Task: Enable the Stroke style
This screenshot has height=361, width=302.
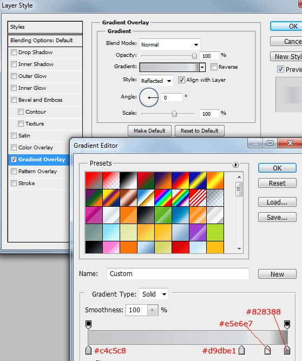Action: coord(14,183)
